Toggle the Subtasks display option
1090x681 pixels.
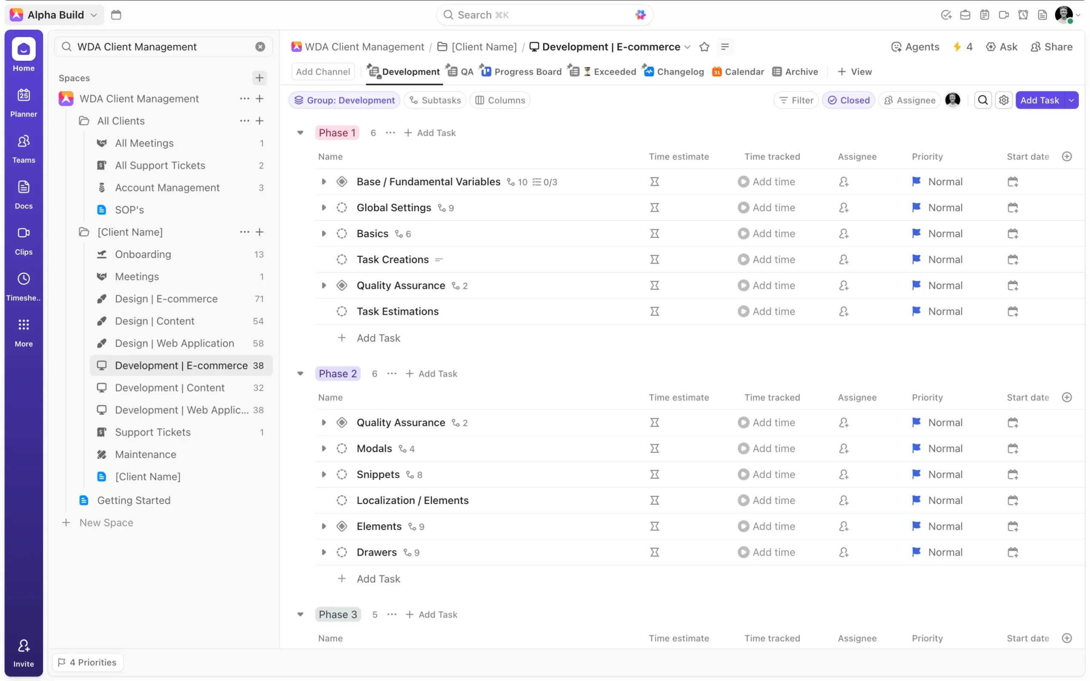click(435, 100)
